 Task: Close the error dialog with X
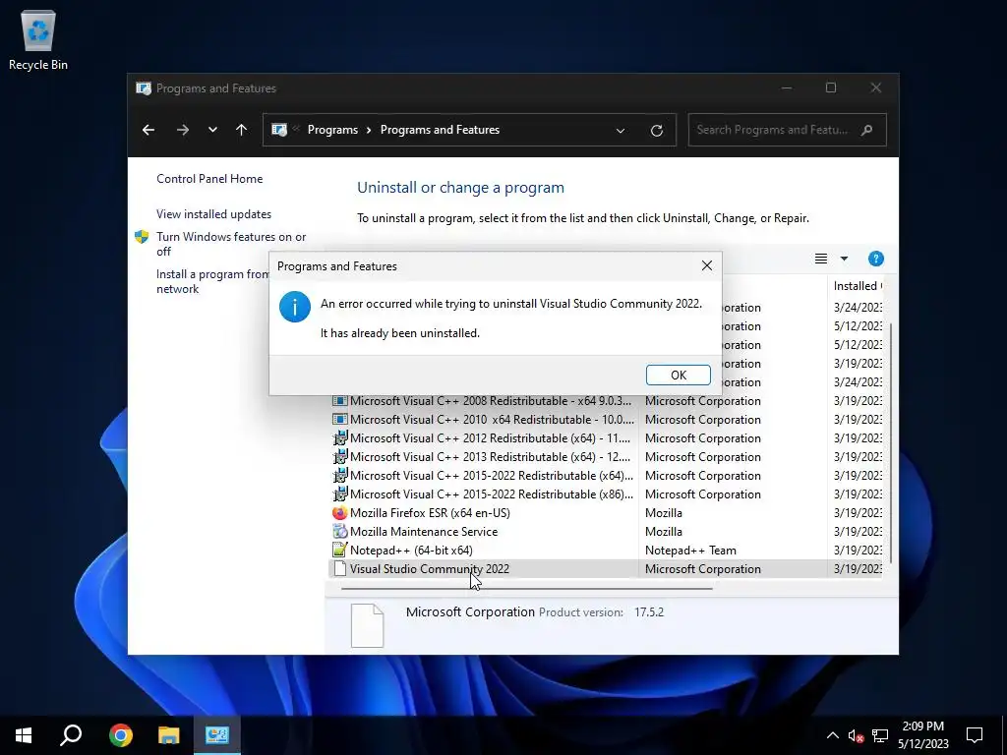[x=706, y=265]
